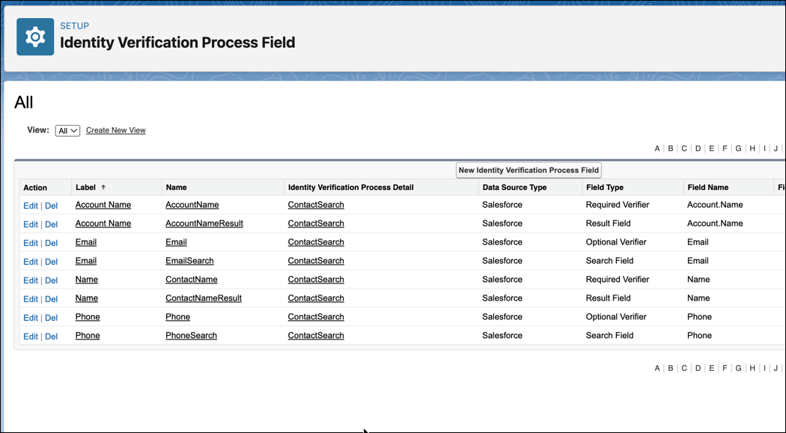The width and height of the screenshot is (786, 433).
Task: Filter by letter E in top alphabet bar
Action: tap(711, 149)
